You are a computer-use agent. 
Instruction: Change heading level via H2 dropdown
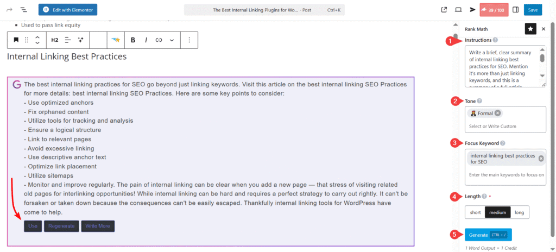click(55, 40)
